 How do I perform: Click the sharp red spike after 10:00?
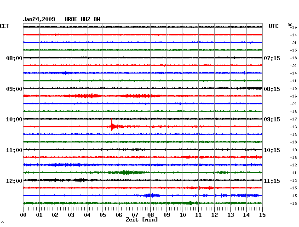click(112, 125)
